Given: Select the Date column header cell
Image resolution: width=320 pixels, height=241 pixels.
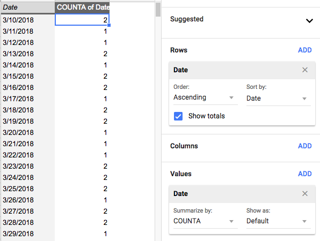Looking at the screenshot, I should 28,7.
